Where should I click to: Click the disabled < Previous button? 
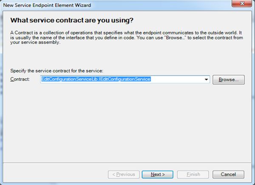[123, 174]
